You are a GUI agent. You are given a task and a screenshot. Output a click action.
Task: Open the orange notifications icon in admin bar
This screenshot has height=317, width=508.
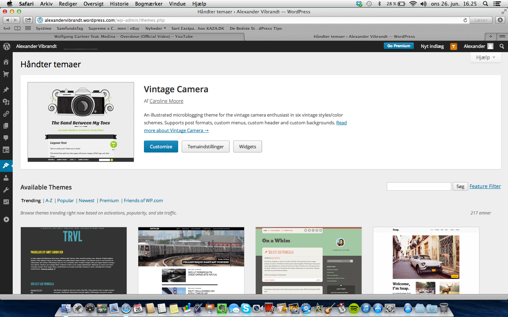point(454,46)
